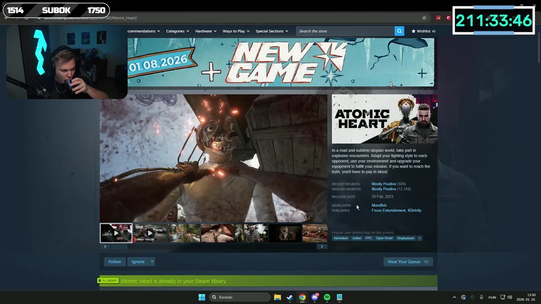Switch to Chrome in the taskbar
The height and width of the screenshot is (304, 541).
coord(302,297)
